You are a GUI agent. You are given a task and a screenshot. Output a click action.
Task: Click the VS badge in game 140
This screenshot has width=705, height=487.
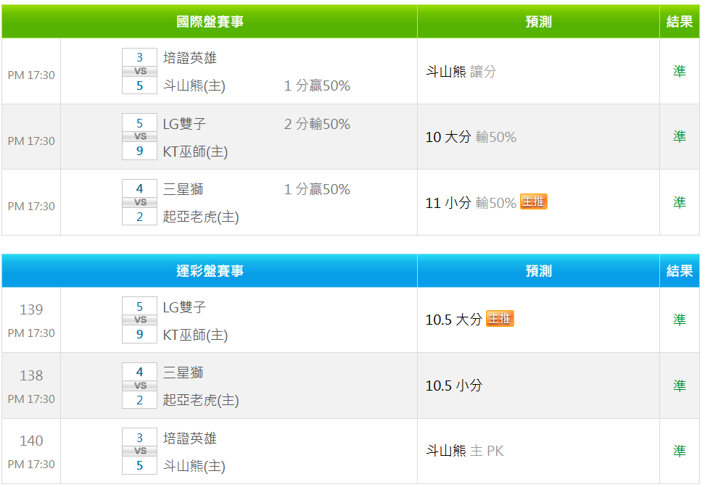pos(140,451)
